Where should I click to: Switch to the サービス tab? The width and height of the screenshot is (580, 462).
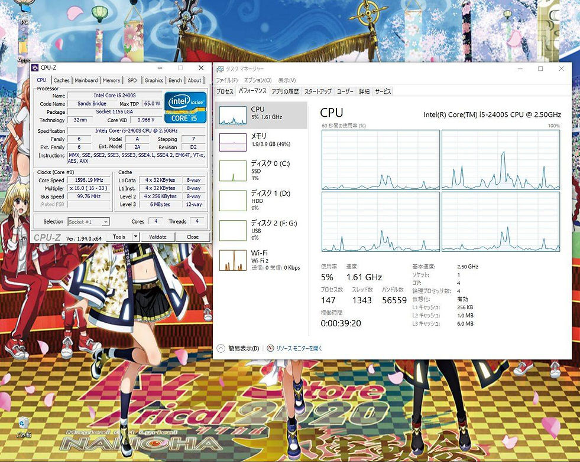[383, 91]
